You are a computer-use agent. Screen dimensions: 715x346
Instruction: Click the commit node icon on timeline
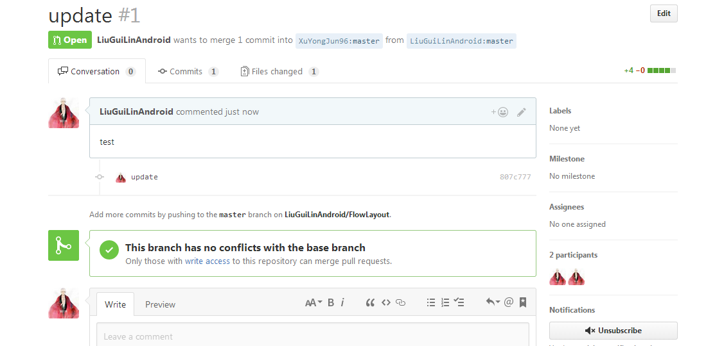coord(100,177)
